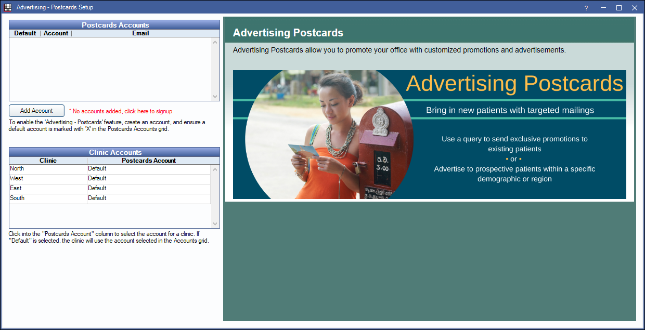This screenshot has height=330, width=645.
Task: Open help with the question mark button
Action: click(x=586, y=8)
